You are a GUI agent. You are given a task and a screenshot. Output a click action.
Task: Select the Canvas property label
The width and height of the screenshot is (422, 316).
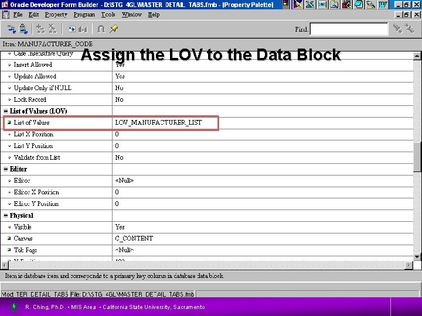click(23, 238)
